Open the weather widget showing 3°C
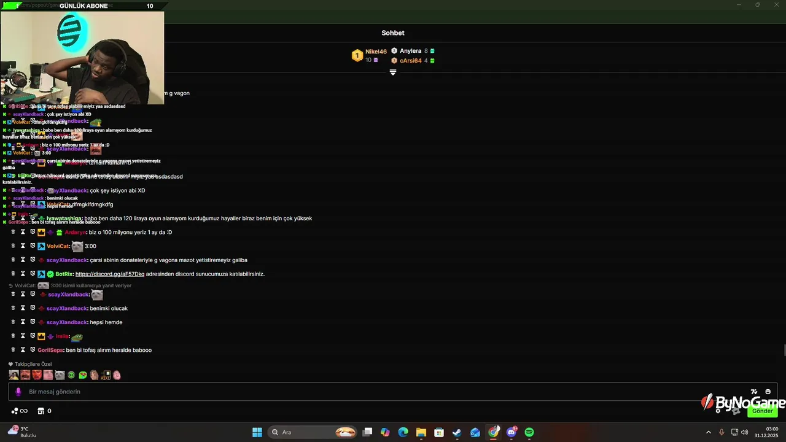Screen dimensions: 786x442 (x=22, y=432)
